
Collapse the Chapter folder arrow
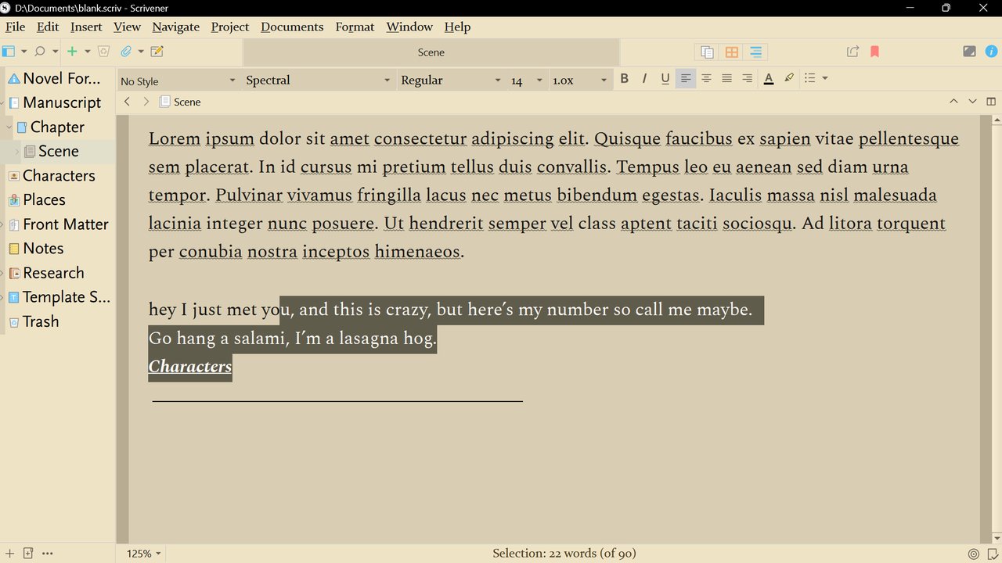pos(9,127)
